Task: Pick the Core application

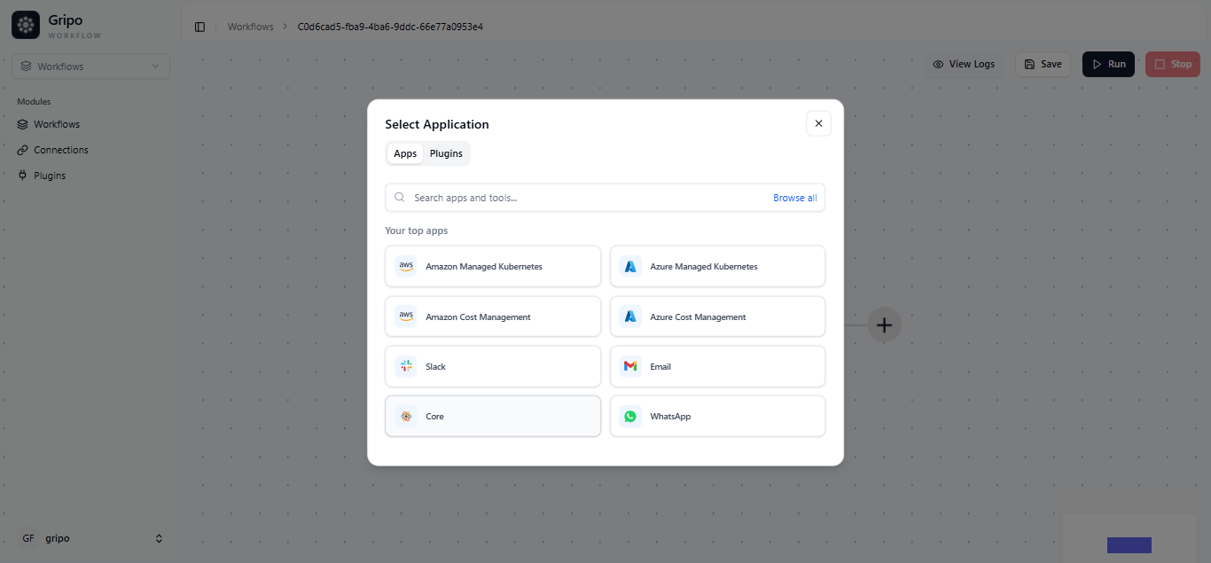Action: click(x=492, y=416)
